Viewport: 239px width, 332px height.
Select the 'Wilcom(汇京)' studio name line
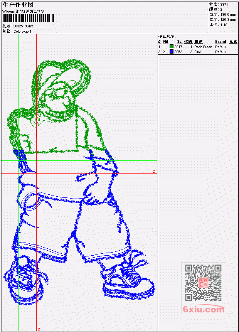tap(24, 12)
